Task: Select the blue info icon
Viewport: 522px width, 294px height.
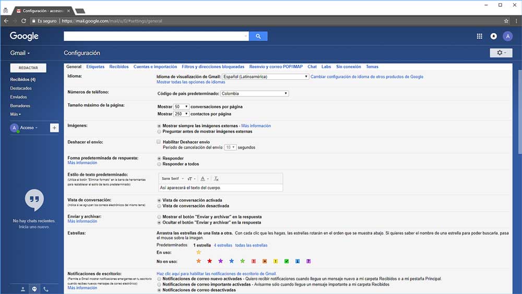Action: coord(298,261)
